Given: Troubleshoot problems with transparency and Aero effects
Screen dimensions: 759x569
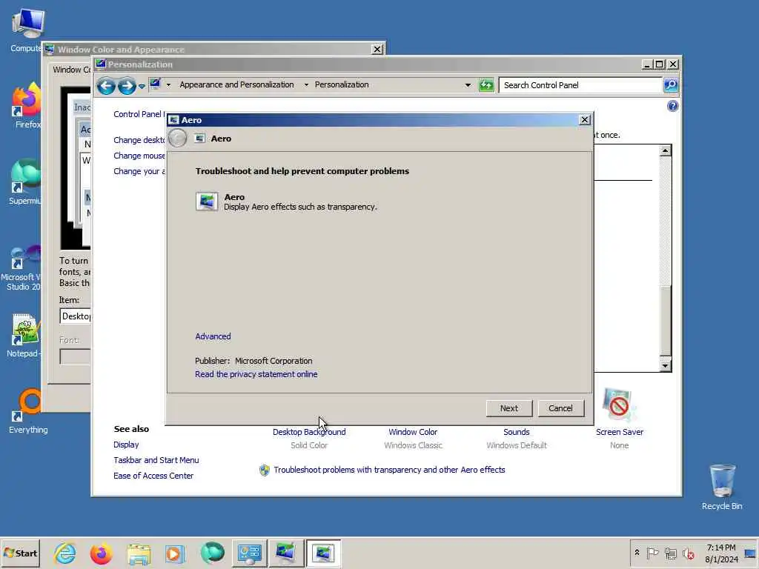Looking at the screenshot, I should [x=389, y=469].
